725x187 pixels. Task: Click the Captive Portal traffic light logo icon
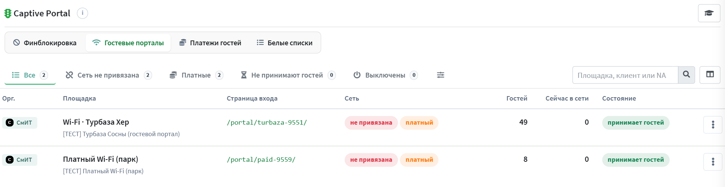point(8,13)
